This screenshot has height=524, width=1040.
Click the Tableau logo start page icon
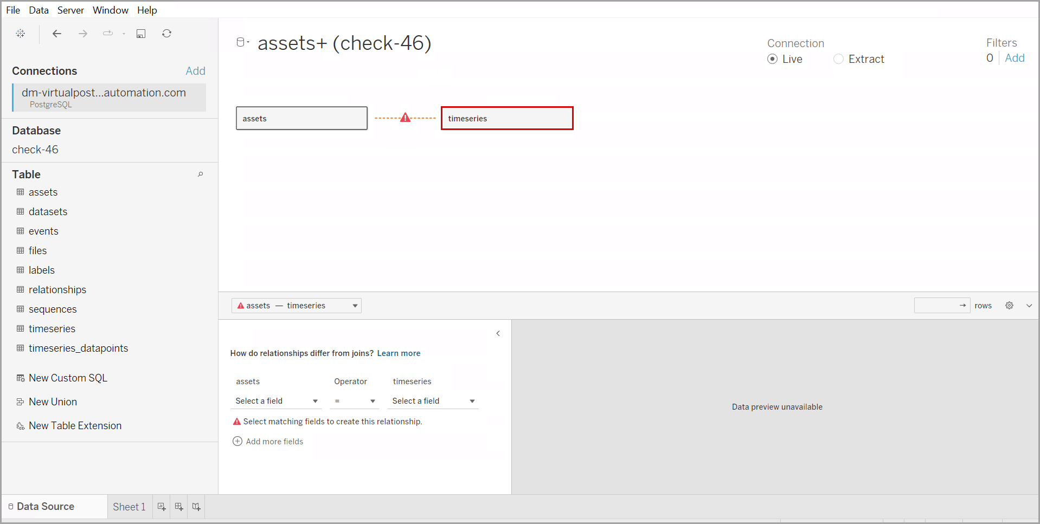click(21, 34)
